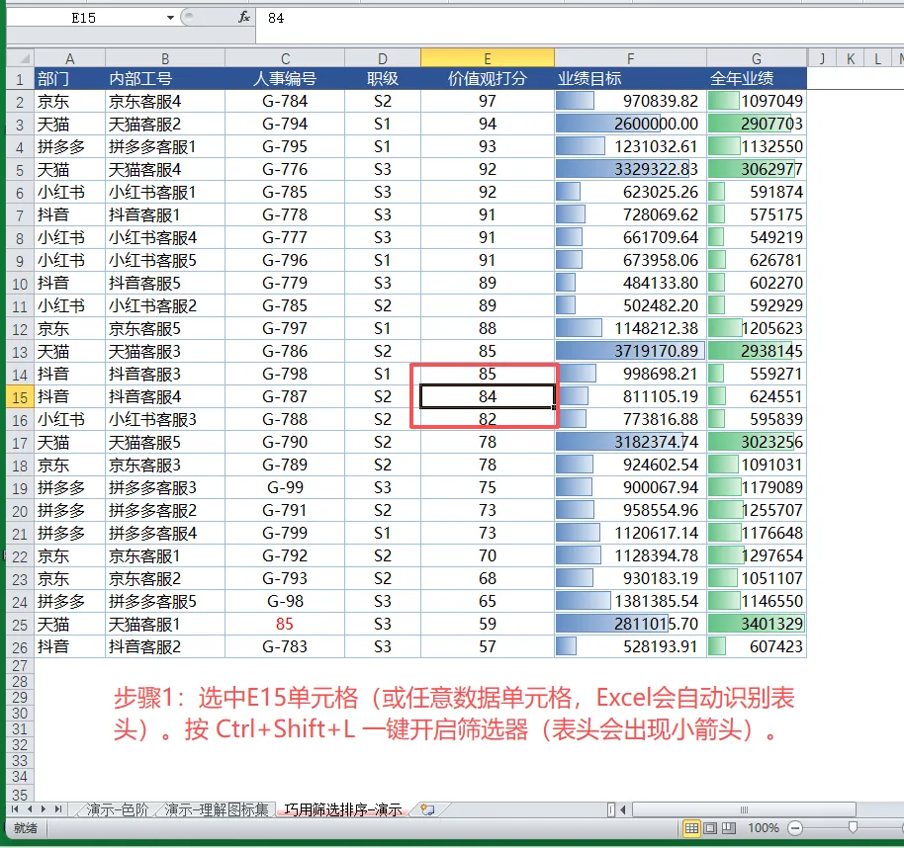Click cell with value 3401329

click(x=757, y=624)
